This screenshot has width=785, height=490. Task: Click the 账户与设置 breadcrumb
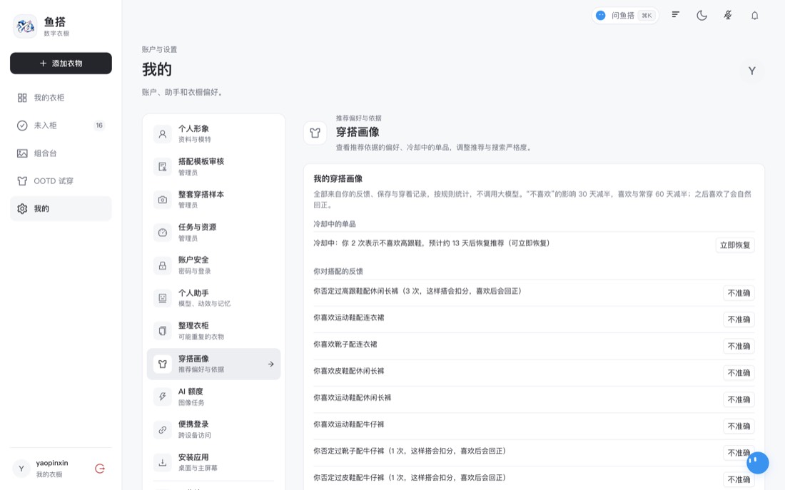[159, 49]
